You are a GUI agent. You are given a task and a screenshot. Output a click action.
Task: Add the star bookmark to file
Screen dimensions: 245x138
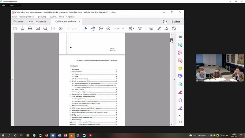[x=22, y=29]
